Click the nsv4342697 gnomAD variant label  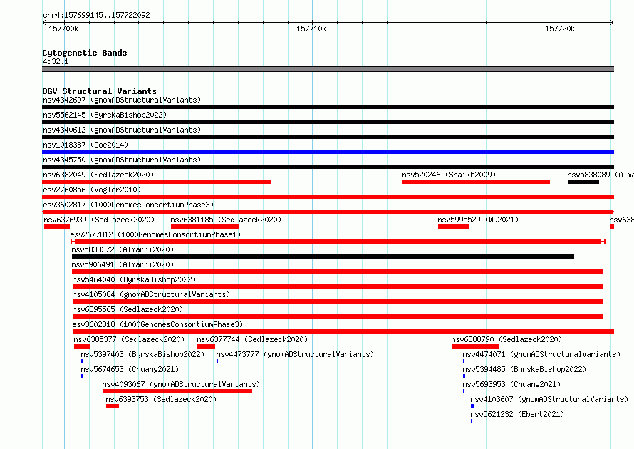[122, 100]
